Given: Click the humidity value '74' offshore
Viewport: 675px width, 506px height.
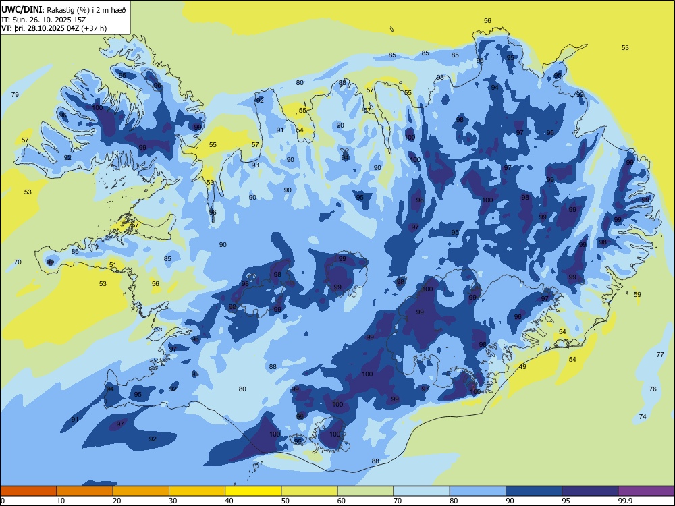Looking at the screenshot, I should [643, 416].
